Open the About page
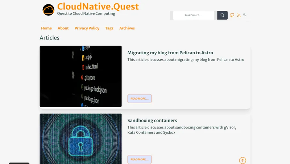 [x=63, y=28]
